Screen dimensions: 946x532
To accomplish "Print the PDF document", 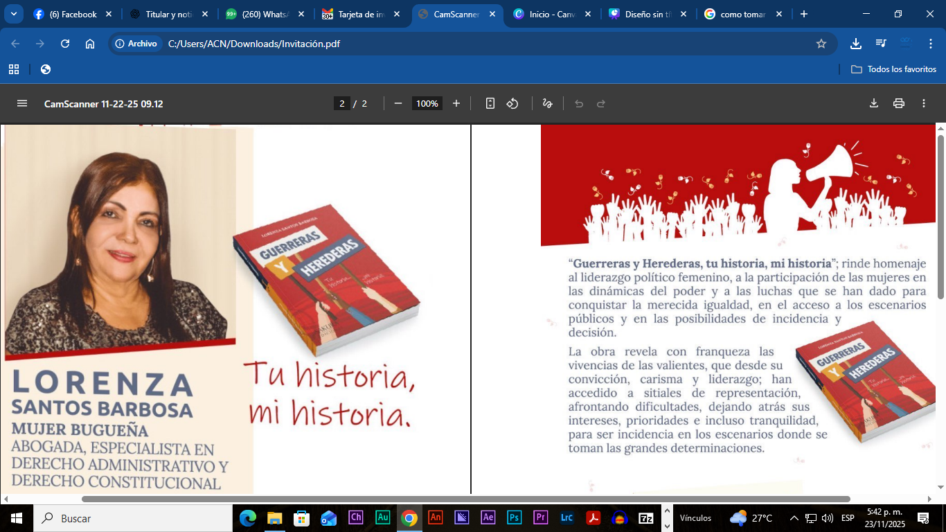I will [x=899, y=104].
